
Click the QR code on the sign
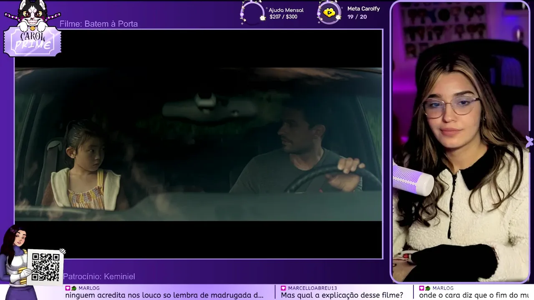(45, 267)
